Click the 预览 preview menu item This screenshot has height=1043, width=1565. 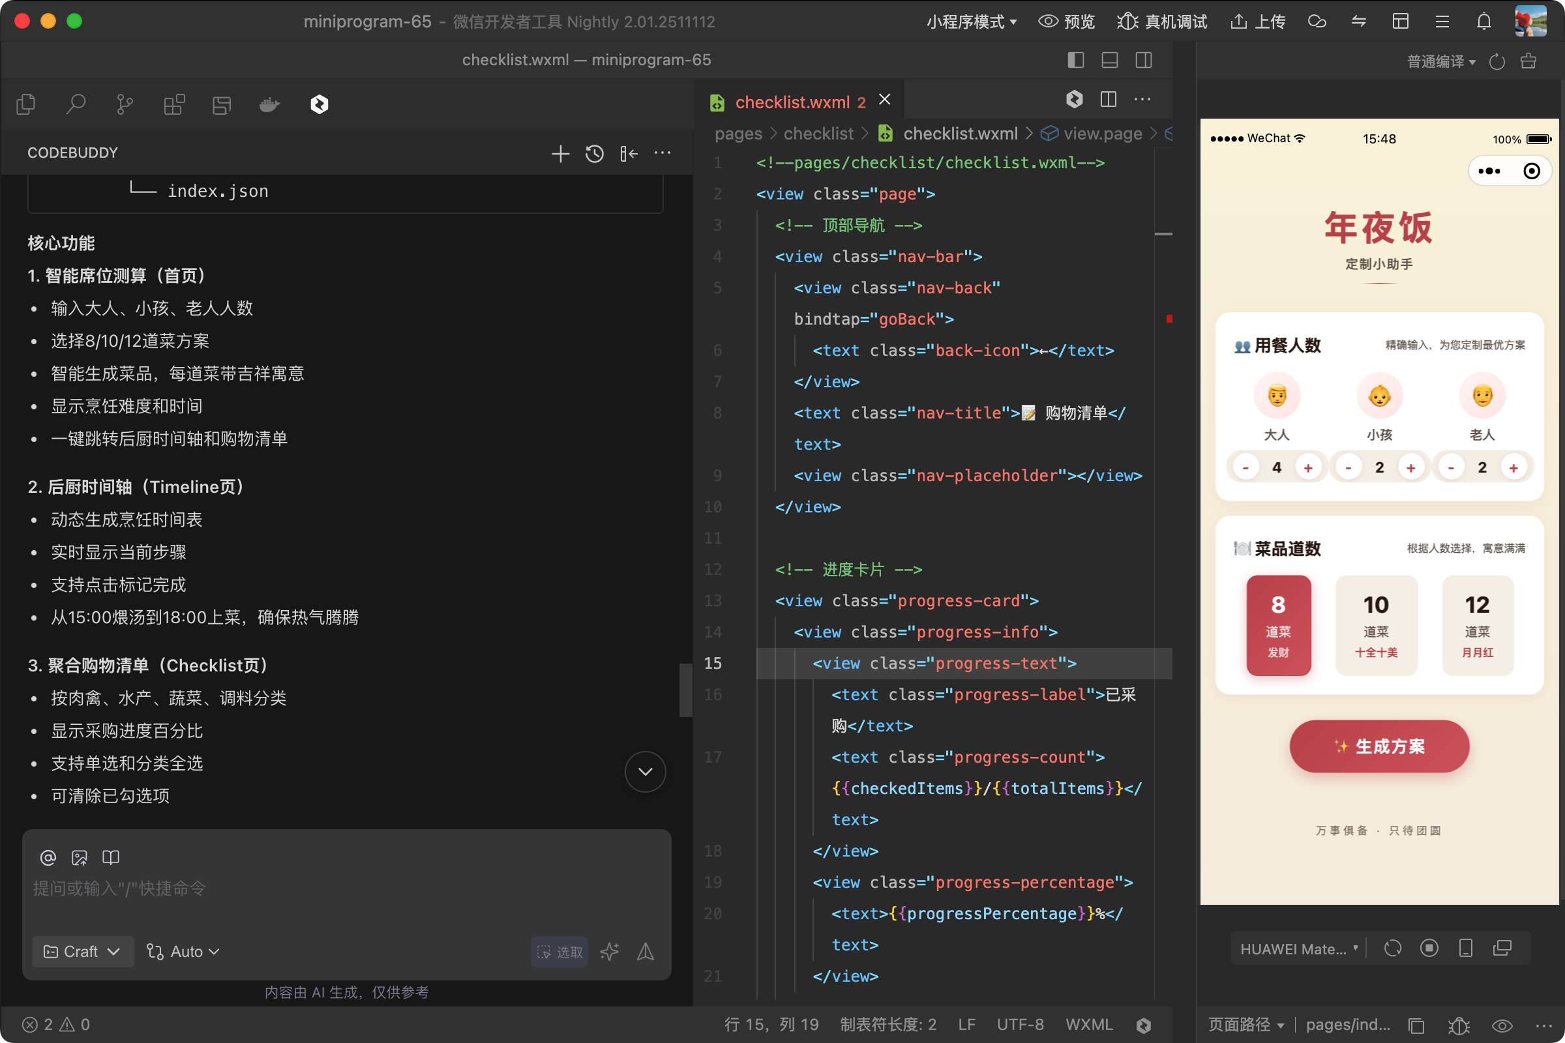(1066, 22)
